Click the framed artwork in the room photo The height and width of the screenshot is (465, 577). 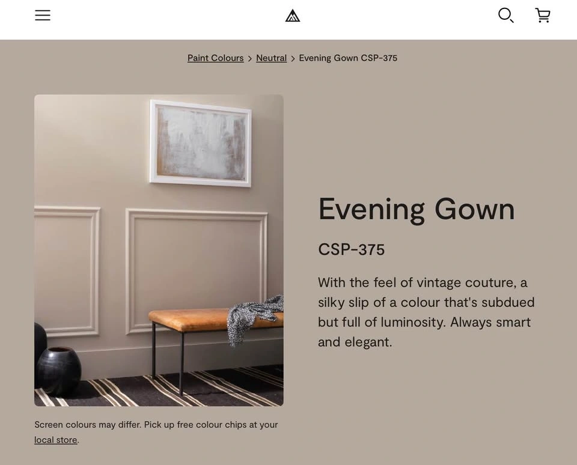pos(201,143)
